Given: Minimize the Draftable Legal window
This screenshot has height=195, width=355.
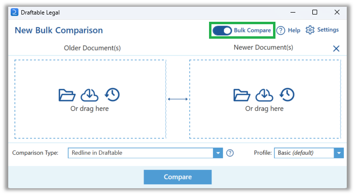Looking at the screenshot, I should point(293,12).
